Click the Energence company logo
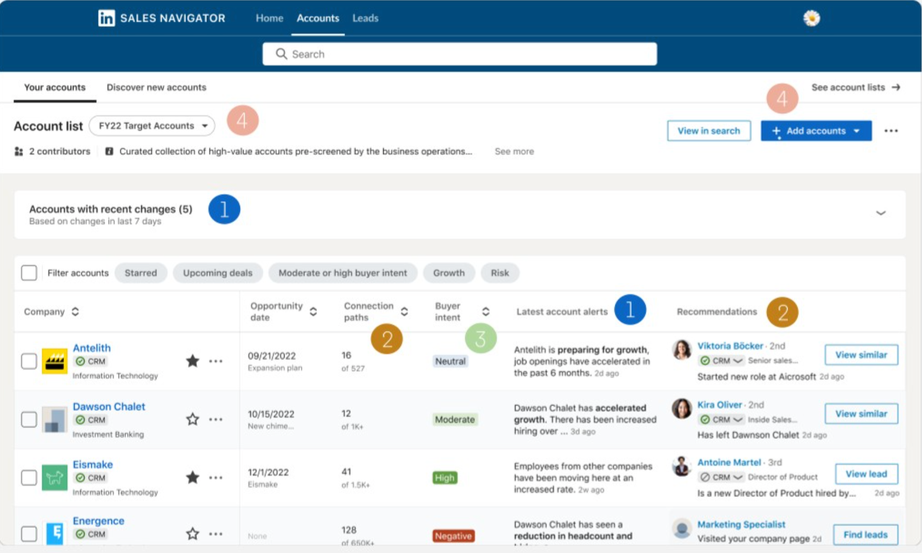 tap(55, 534)
